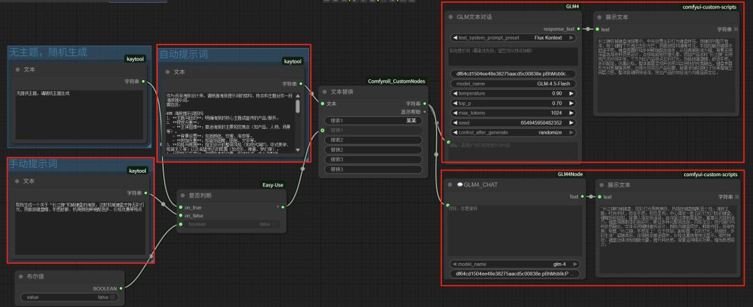Viewport: 753px width, 307px height.
Task: Click the BOOLEAN output port of 布尔值
Action: [x=121, y=288]
